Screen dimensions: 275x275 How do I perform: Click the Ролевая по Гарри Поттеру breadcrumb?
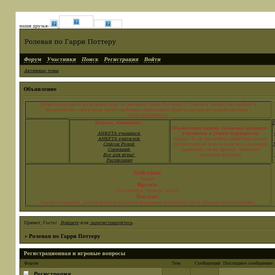[65, 236]
